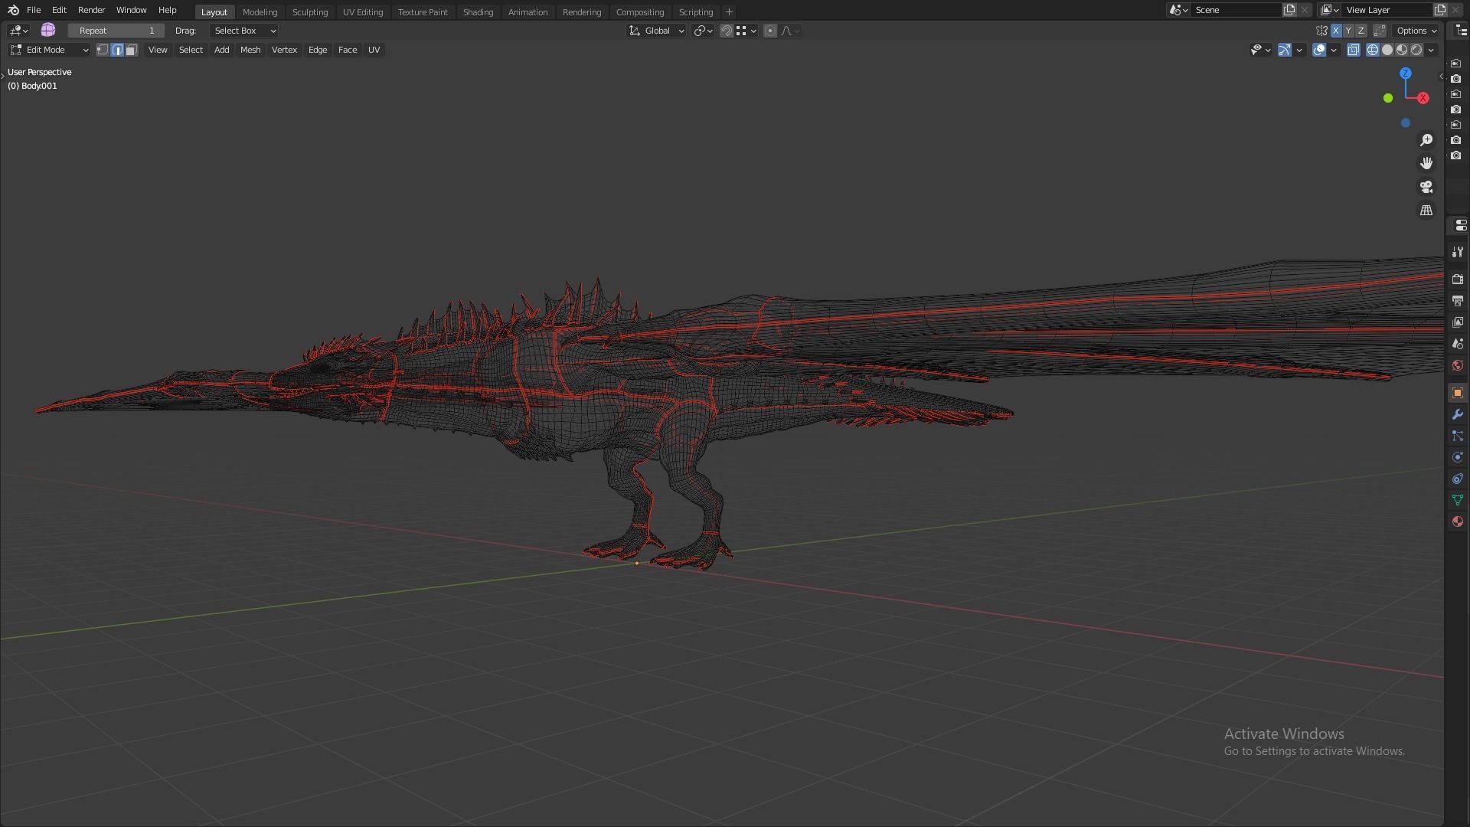
Task: Toggle show gizmo icon
Action: 1285,50
